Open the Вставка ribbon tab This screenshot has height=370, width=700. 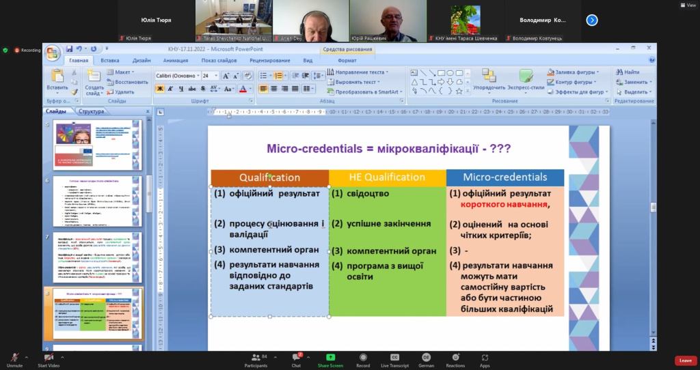(x=110, y=60)
